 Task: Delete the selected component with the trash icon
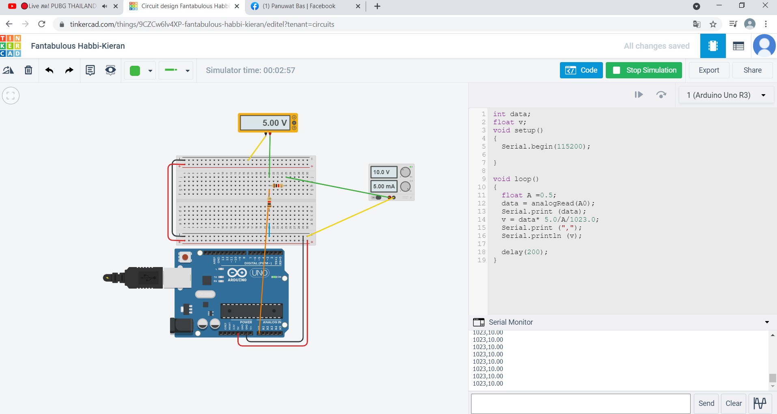(28, 70)
